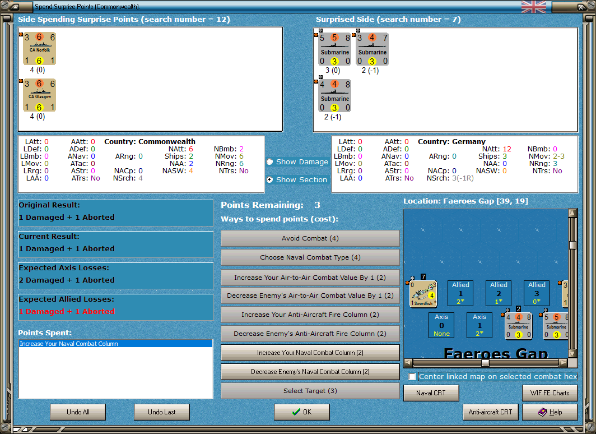This screenshot has height=434, width=596.
Task: Click the Expected Axis Losses panel text
Action: click(67, 274)
